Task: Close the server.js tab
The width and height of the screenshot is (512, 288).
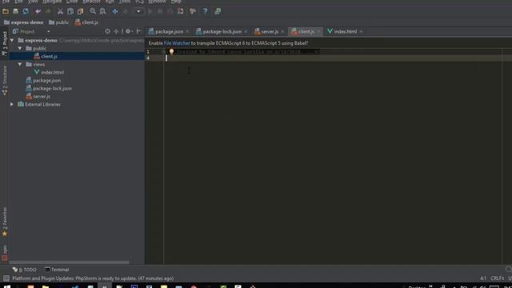Action: coord(282,32)
